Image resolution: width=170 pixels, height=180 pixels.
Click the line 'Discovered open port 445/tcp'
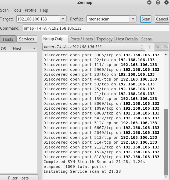(x=100, y=79)
